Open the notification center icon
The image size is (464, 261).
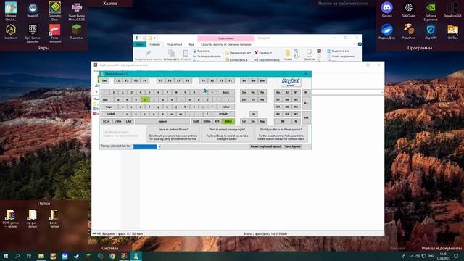[456, 256]
